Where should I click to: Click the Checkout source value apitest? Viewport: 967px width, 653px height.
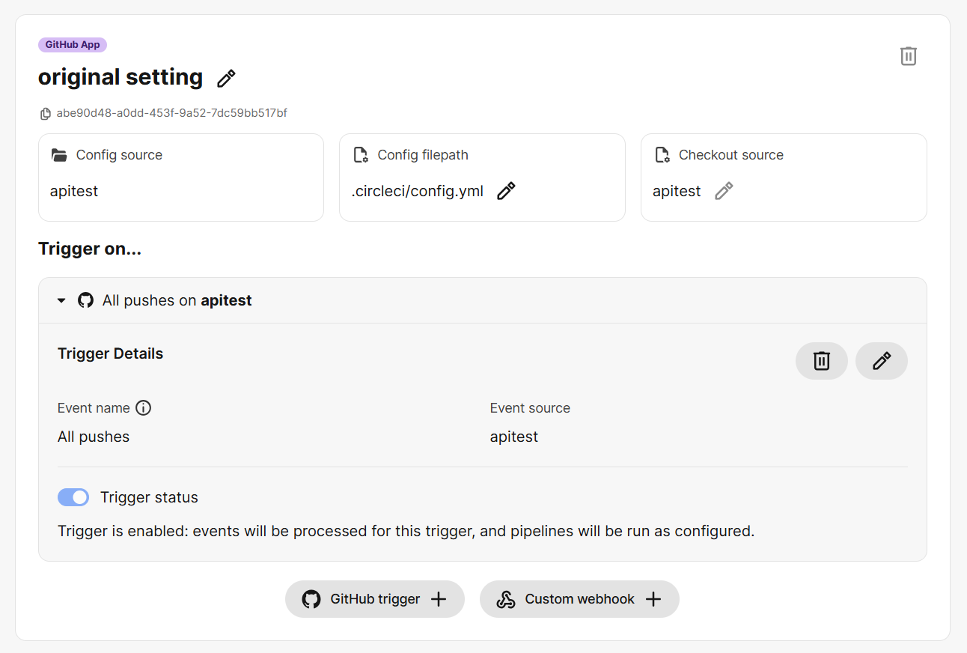[677, 191]
